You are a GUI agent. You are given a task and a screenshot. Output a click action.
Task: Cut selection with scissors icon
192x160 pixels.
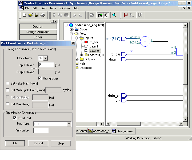click(54, 15)
